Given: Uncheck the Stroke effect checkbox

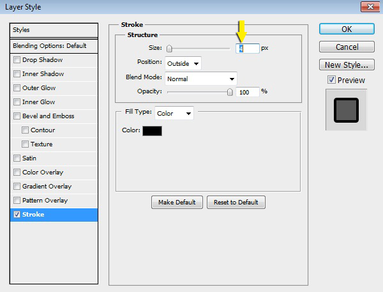Looking at the screenshot, I should click(x=17, y=215).
